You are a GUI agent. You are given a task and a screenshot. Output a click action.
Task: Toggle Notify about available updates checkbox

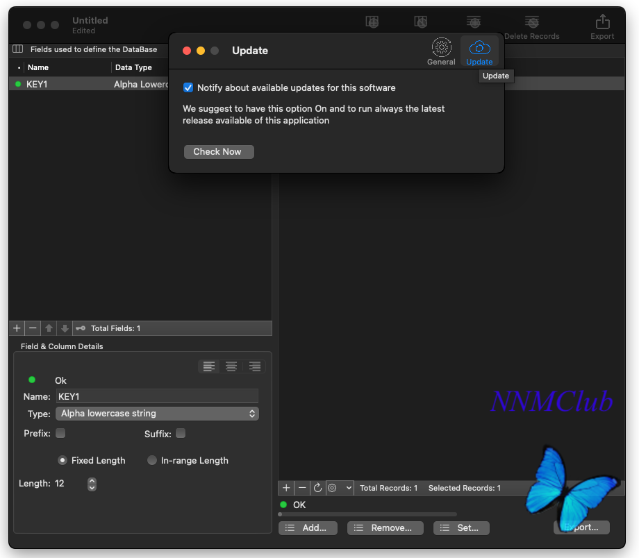[188, 87]
